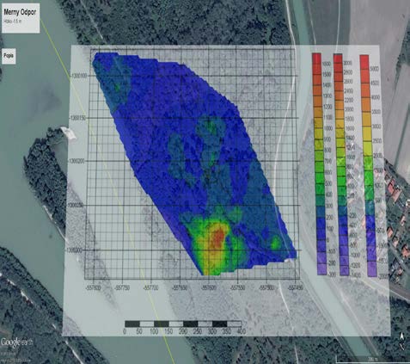Click the 5000 label on third color scale
The width and height of the screenshot is (410, 364).
pos(375,69)
